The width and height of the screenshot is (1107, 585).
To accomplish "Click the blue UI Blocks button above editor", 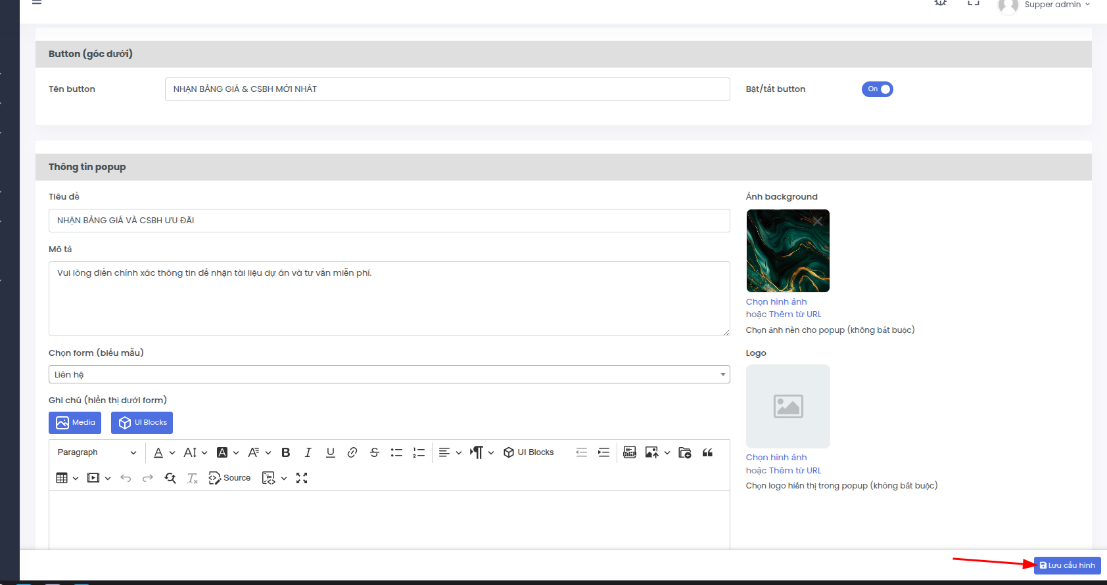I will (142, 423).
